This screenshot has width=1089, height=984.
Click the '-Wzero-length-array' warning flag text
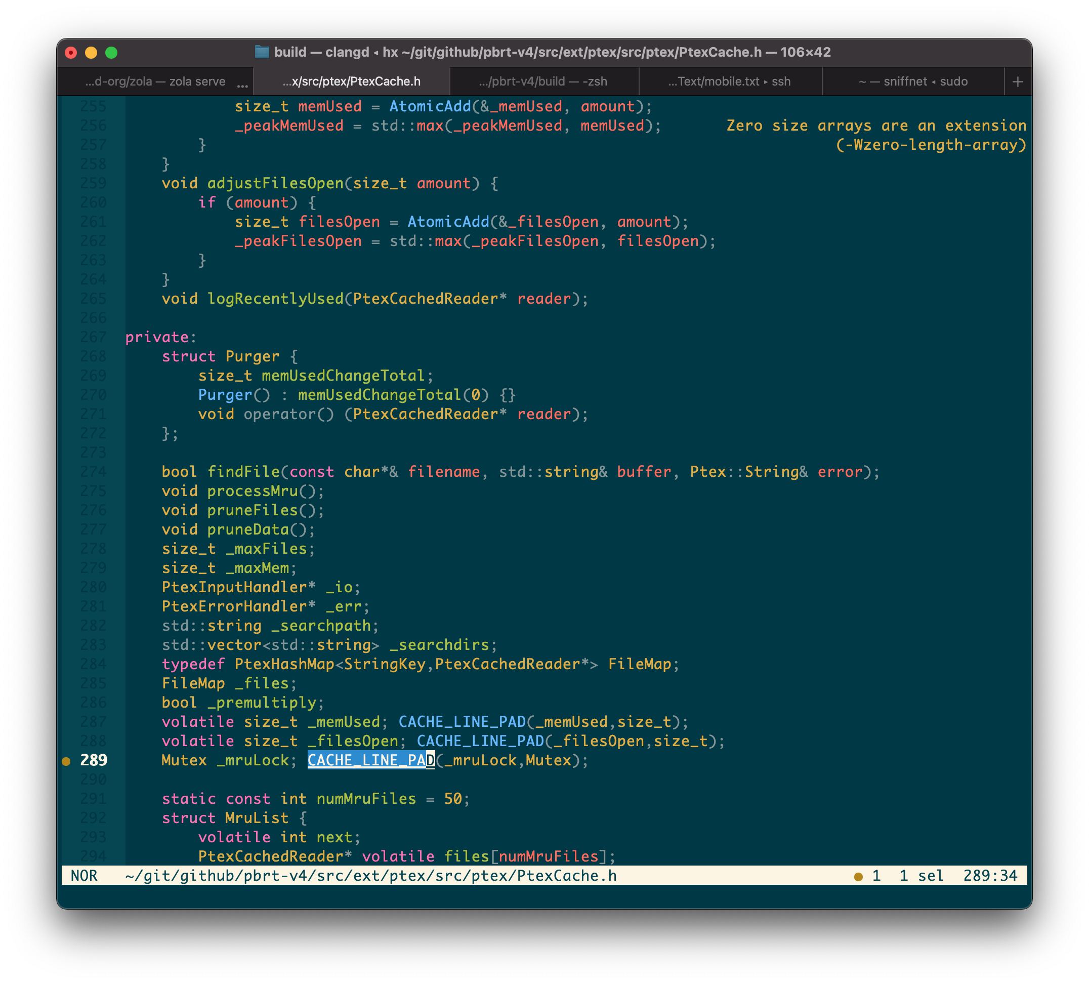(930, 145)
